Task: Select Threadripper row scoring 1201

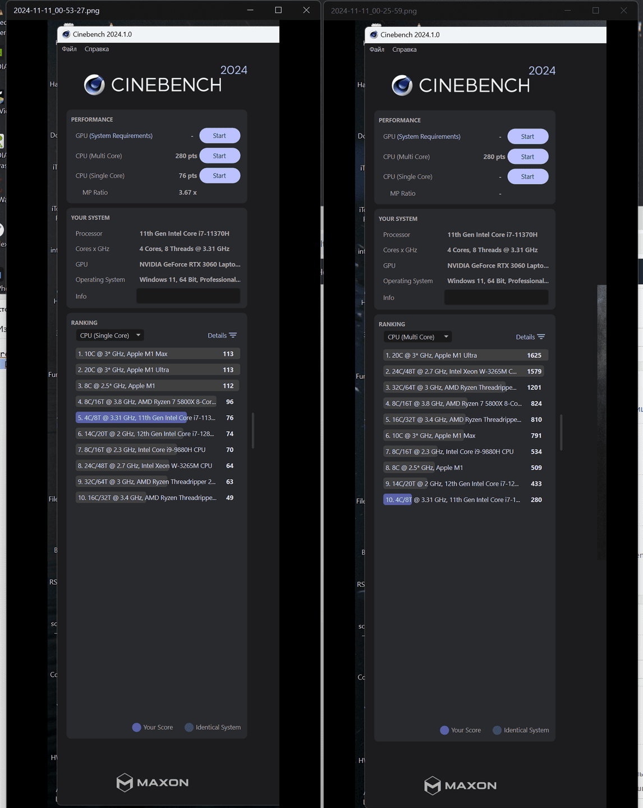Action: tap(466, 388)
